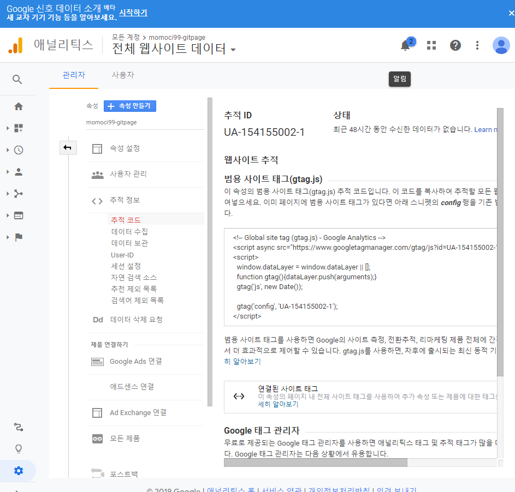The height and width of the screenshot is (492, 515).
Task: Open Behavior panel icon in sidebar
Action: (x=19, y=215)
